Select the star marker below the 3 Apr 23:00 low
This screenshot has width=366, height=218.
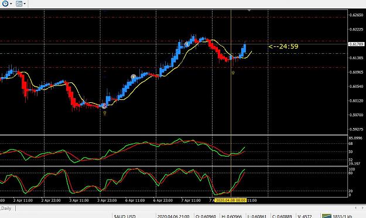click(105, 113)
